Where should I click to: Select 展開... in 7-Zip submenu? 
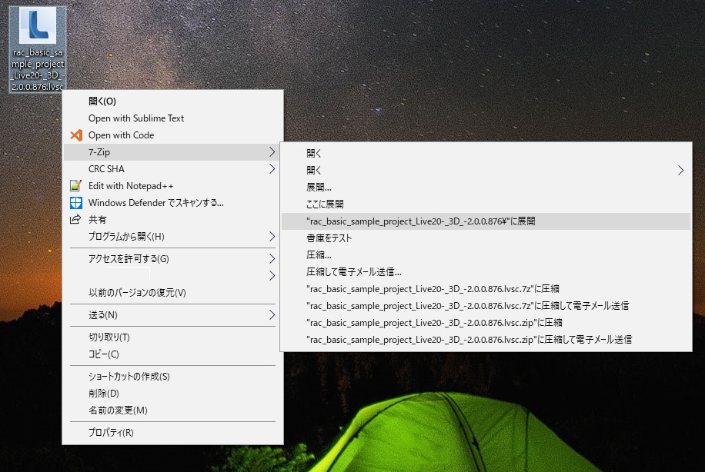tap(486, 188)
